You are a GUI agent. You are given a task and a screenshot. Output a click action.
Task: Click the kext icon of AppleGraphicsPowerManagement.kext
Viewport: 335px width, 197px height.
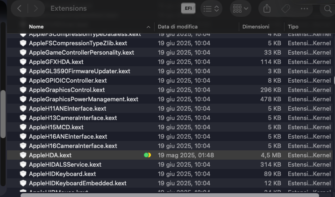click(x=23, y=99)
